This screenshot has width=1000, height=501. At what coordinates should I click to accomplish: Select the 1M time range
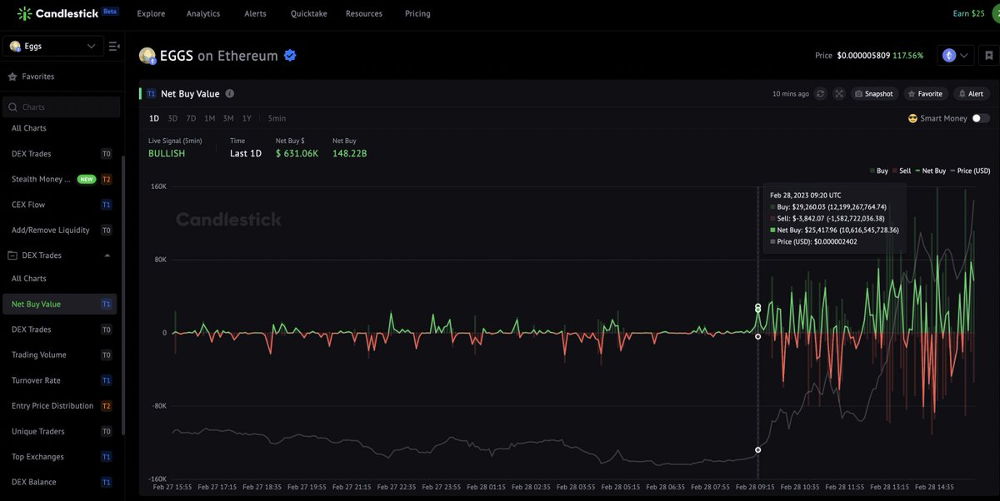tap(209, 118)
